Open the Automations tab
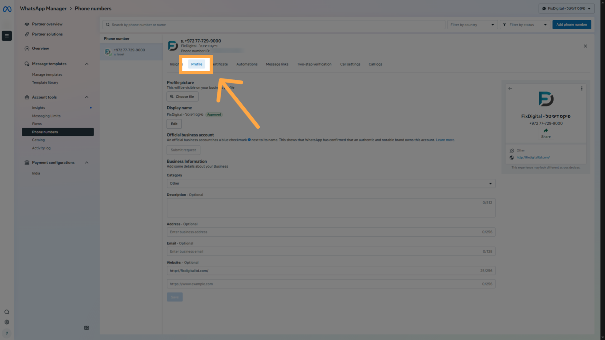 click(247, 64)
